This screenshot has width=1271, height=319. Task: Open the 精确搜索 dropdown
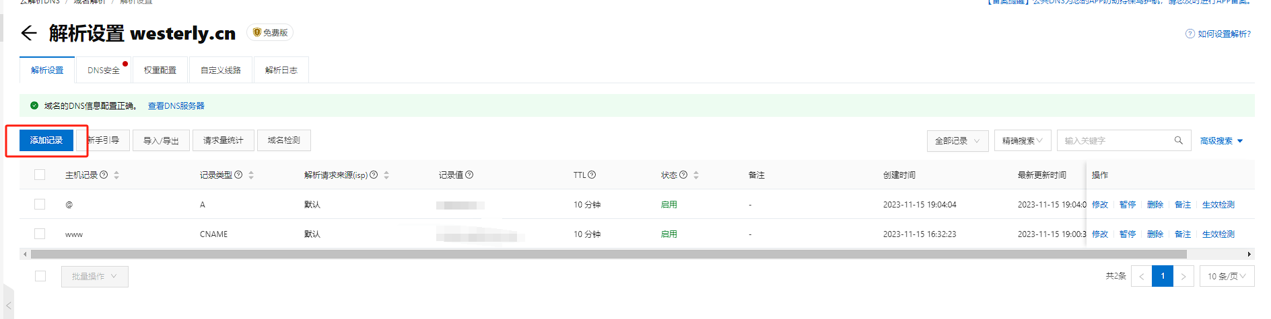coord(1022,140)
